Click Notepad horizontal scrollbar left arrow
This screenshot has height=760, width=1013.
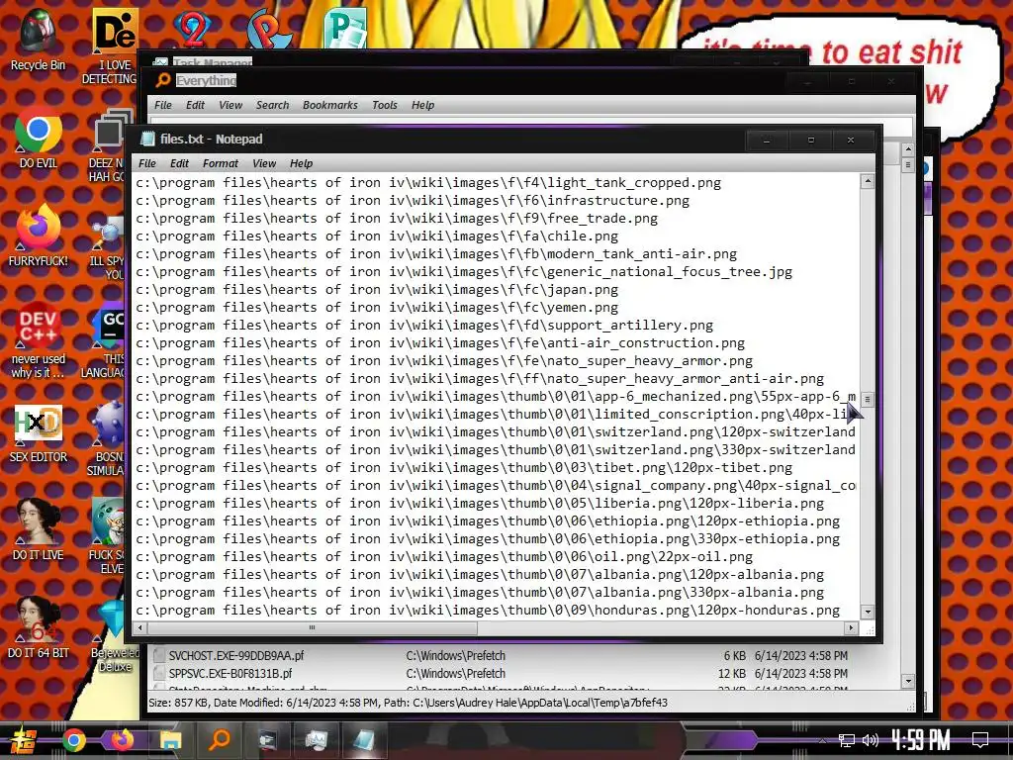click(x=140, y=627)
